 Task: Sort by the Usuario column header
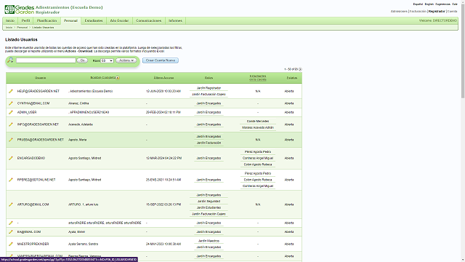point(41,78)
